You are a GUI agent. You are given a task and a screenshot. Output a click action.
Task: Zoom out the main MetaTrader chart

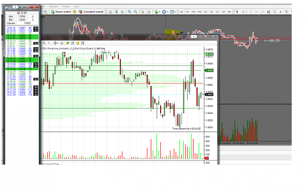[x=136, y=12]
